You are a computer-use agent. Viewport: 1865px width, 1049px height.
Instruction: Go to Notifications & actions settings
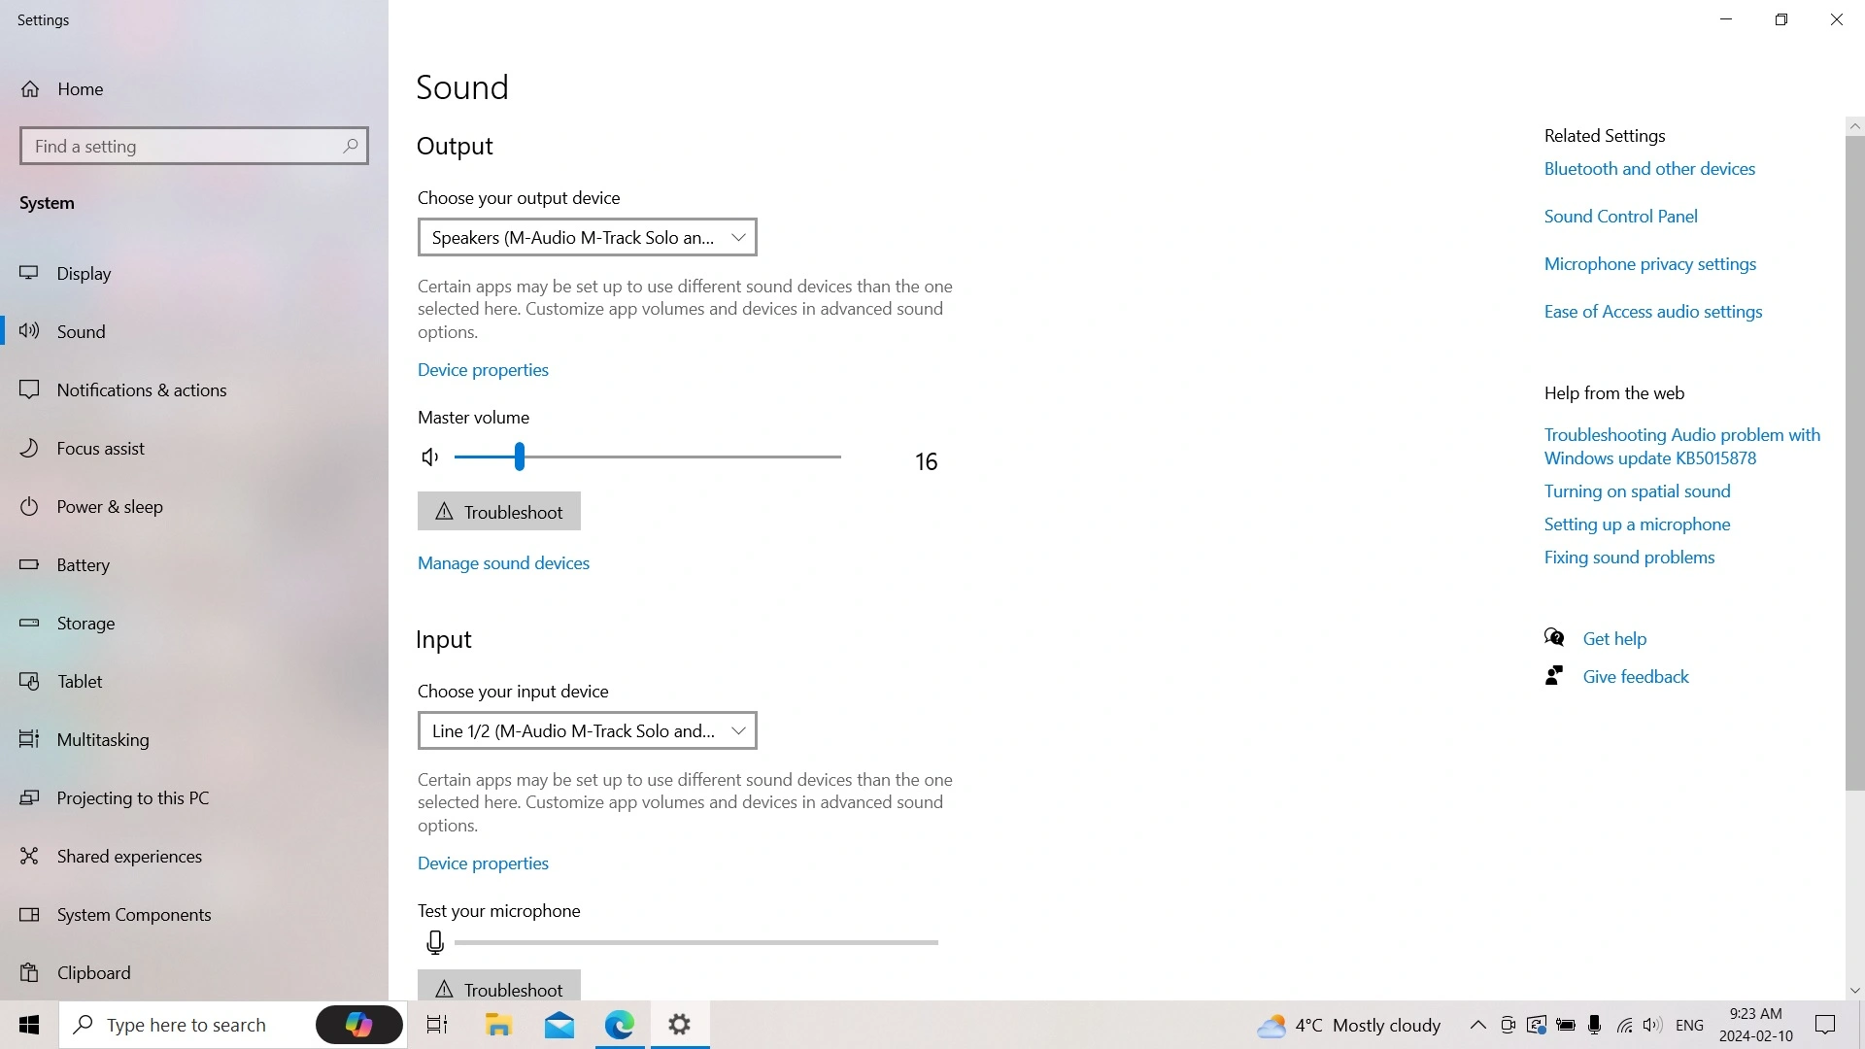click(141, 390)
